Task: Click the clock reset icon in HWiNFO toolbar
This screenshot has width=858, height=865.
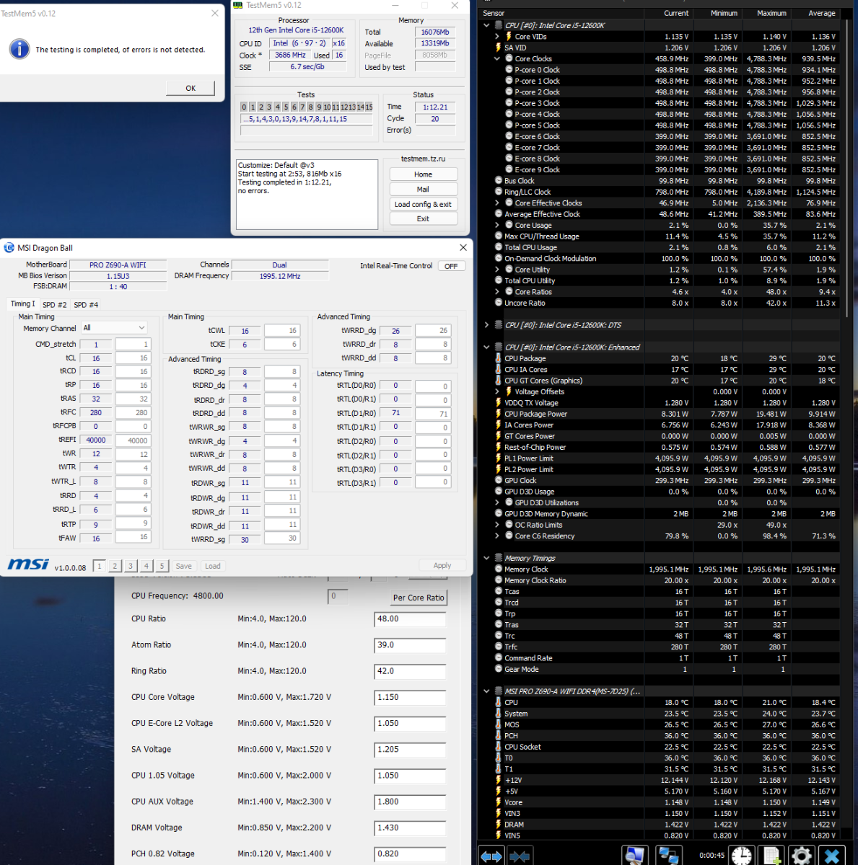Action: (742, 856)
